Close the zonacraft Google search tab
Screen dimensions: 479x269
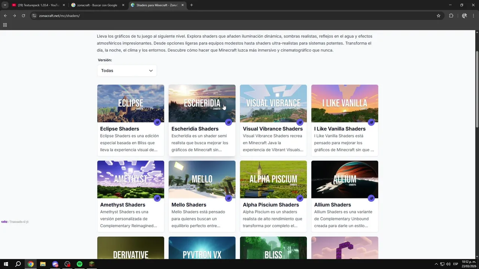tap(123, 5)
